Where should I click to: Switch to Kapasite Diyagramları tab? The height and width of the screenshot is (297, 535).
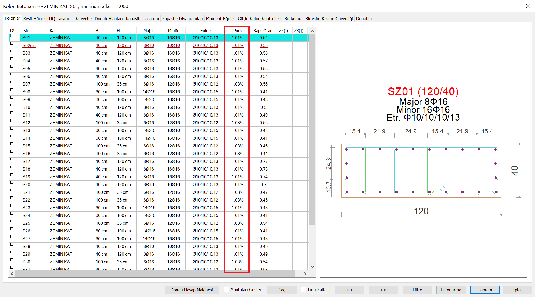pos(183,19)
